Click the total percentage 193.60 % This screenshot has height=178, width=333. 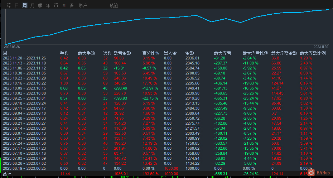(151, 174)
